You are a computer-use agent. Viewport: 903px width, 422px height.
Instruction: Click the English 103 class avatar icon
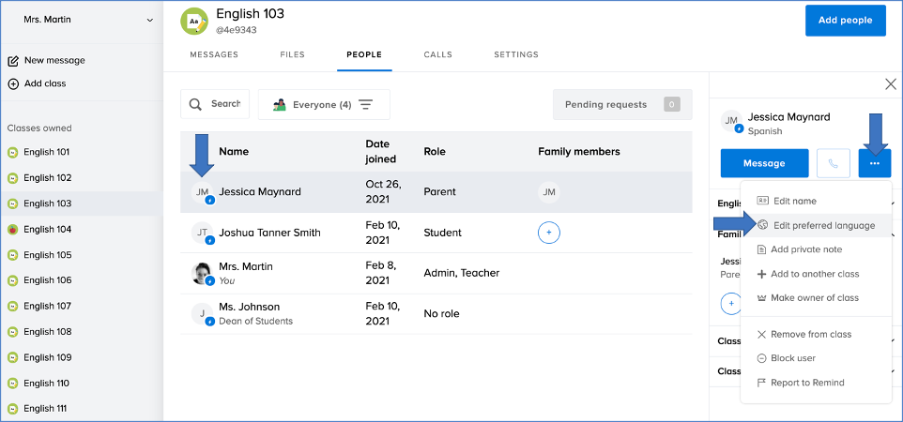tap(194, 20)
